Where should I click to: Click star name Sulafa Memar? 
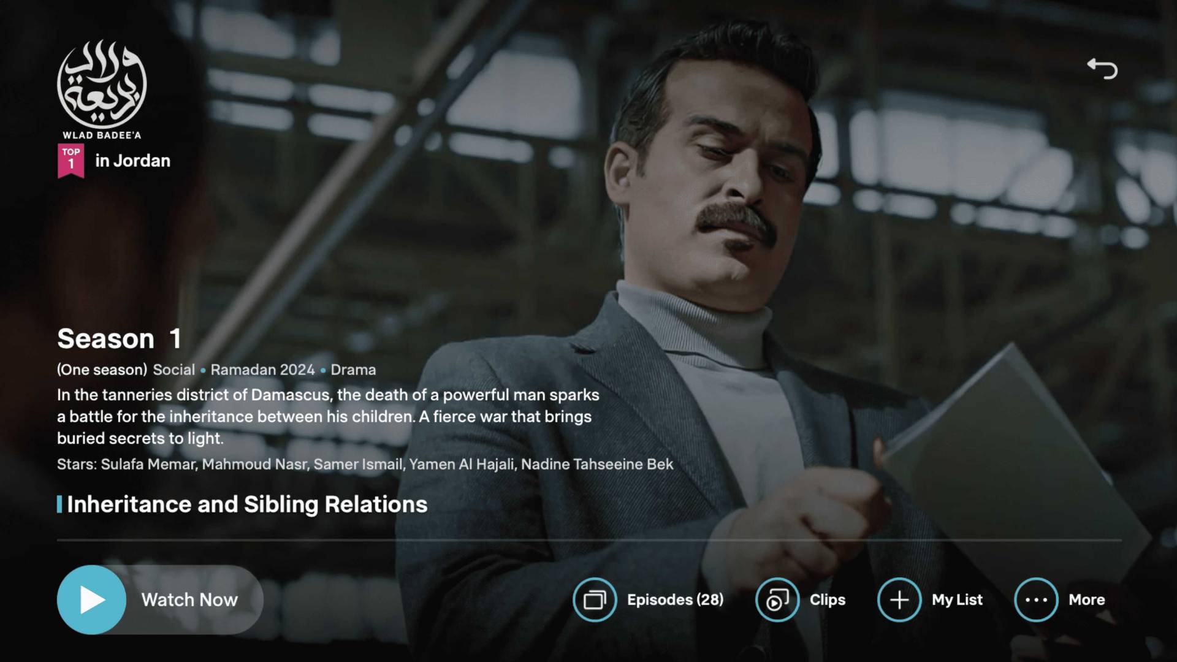(148, 464)
